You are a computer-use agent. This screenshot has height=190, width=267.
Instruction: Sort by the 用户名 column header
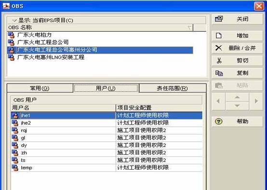63,108
